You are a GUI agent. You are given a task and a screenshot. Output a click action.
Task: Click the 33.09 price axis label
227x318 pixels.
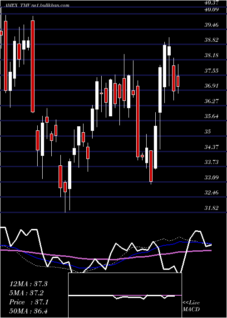coord(212,178)
